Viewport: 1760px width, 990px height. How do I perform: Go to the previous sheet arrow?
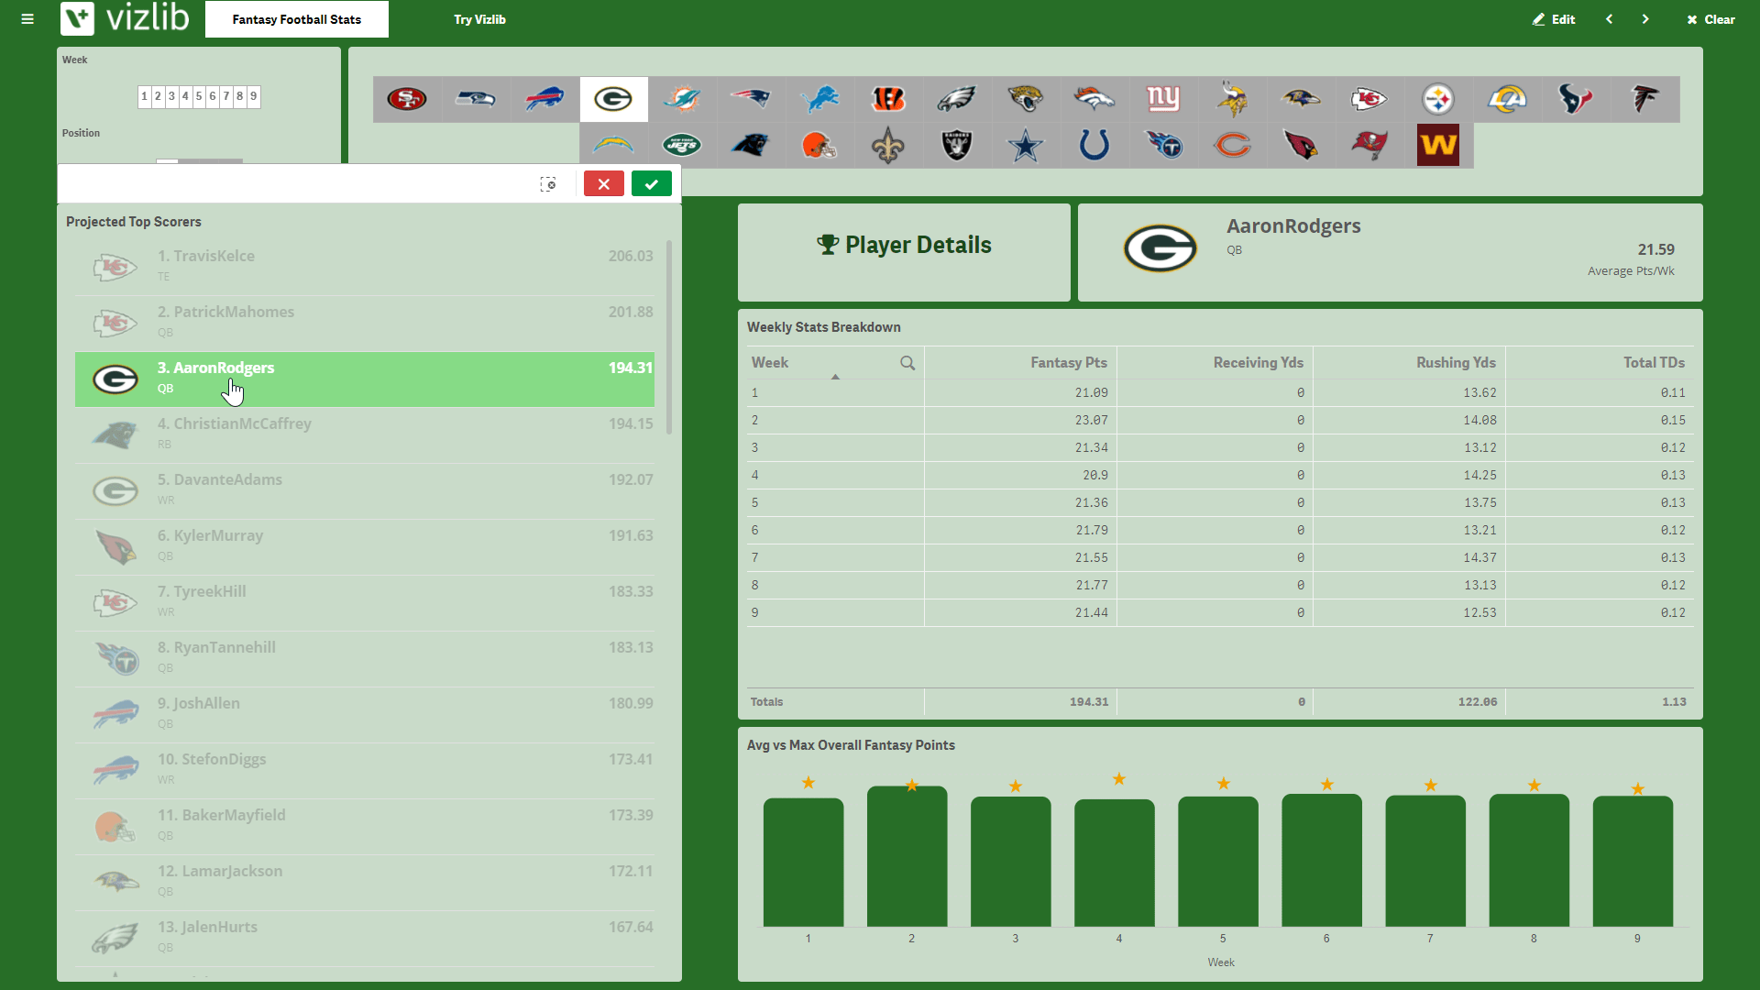click(x=1609, y=19)
